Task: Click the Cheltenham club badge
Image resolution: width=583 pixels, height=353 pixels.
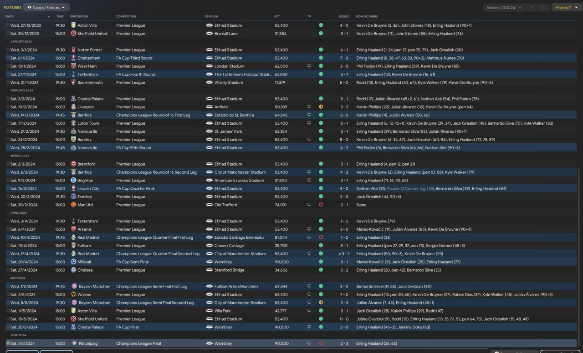Action: [73, 58]
